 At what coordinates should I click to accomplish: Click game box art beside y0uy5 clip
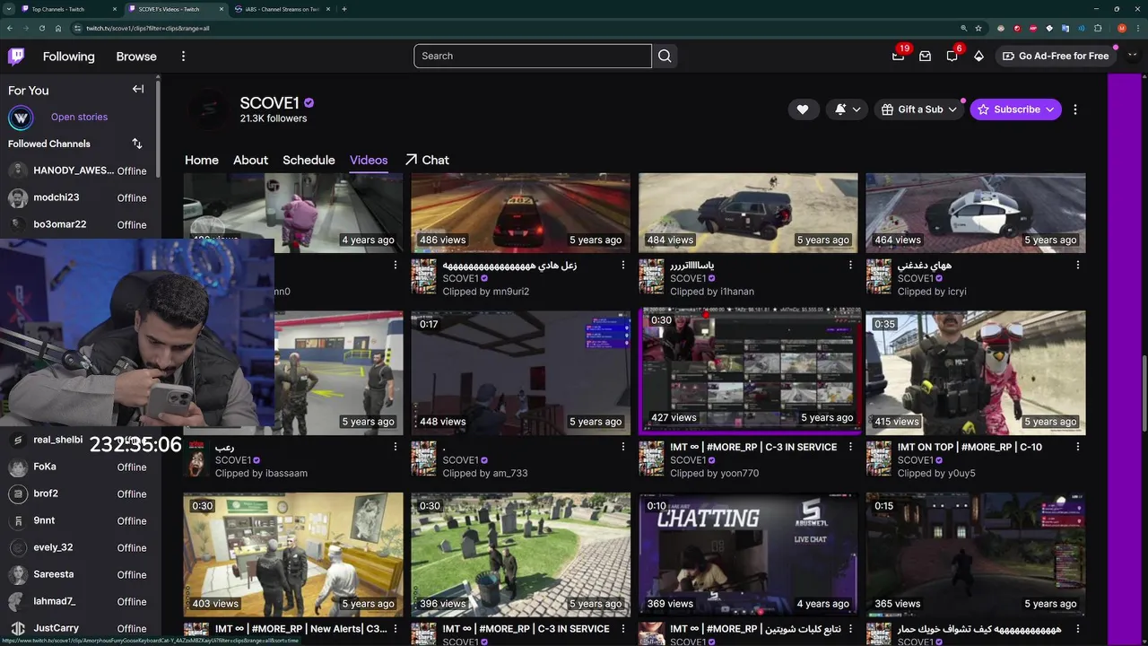pos(879,458)
